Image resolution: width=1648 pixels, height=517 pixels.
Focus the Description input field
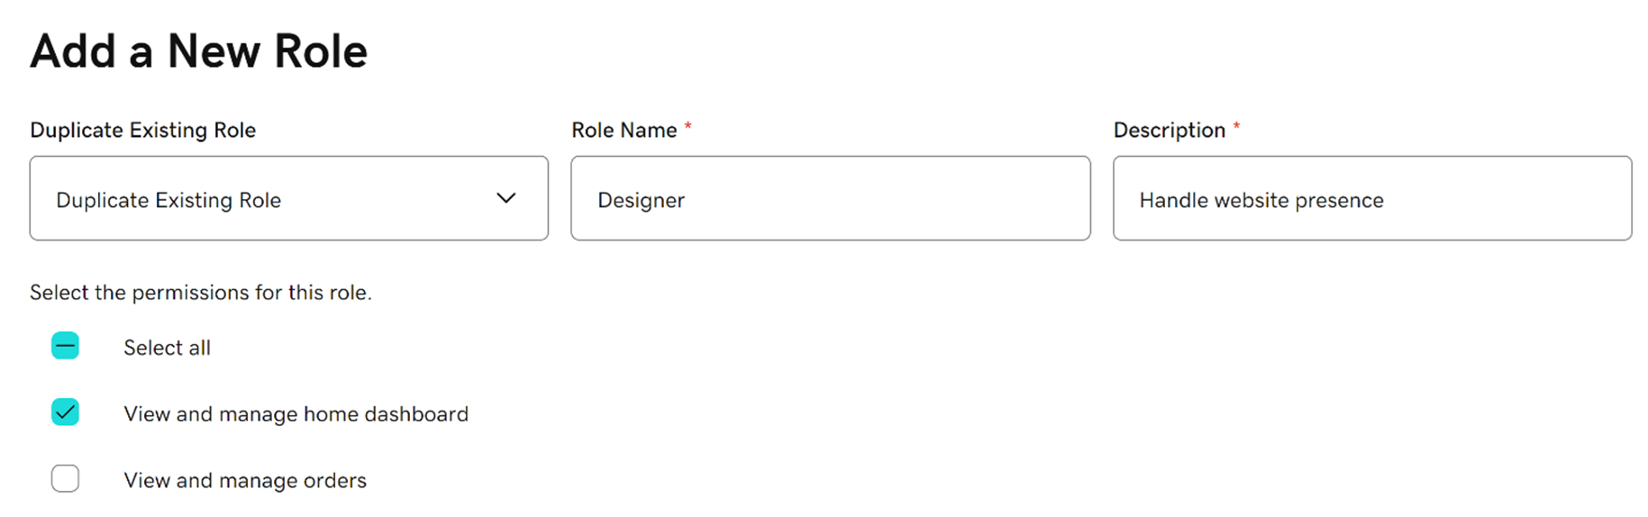tap(1371, 198)
